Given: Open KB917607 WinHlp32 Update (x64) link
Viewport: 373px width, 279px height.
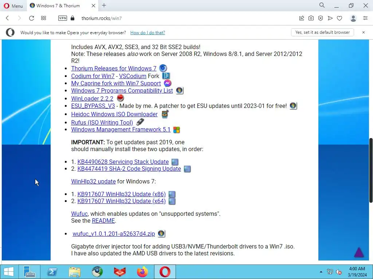Looking at the screenshot, I should point(122,201).
